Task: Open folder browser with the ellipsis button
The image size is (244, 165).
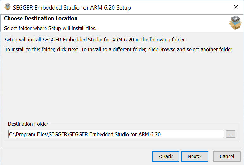Action: (x=230, y=135)
